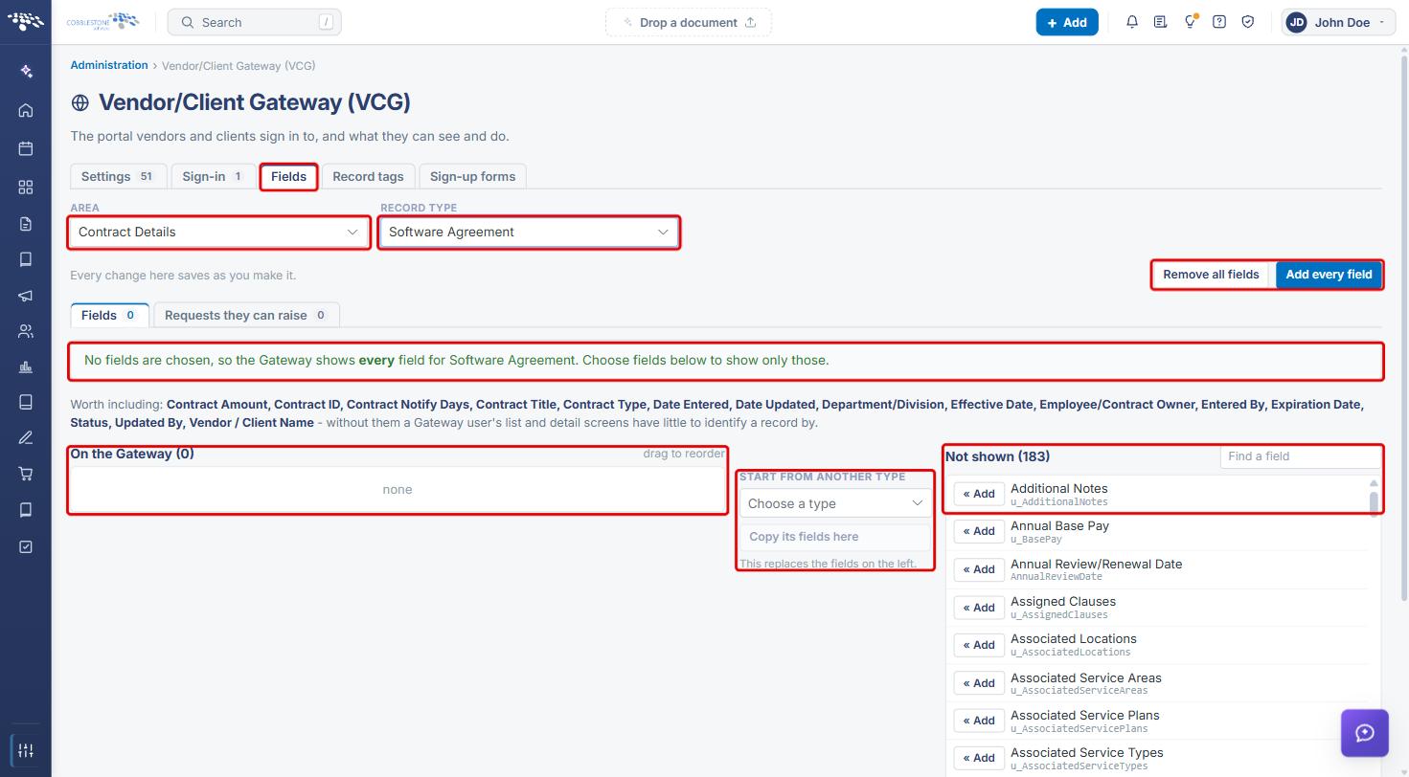The width and height of the screenshot is (1409, 777).
Task: Switch to the Record tags tab
Action: coord(368,176)
